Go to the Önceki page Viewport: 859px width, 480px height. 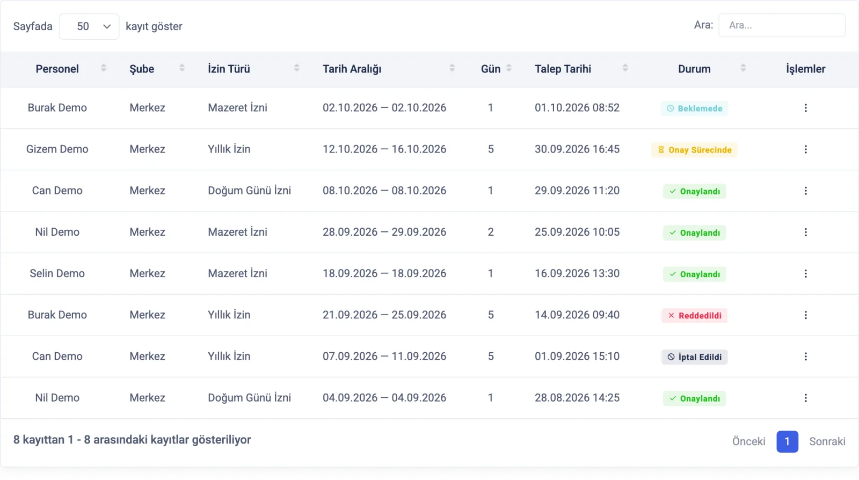pyautogui.click(x=748, y=441)
